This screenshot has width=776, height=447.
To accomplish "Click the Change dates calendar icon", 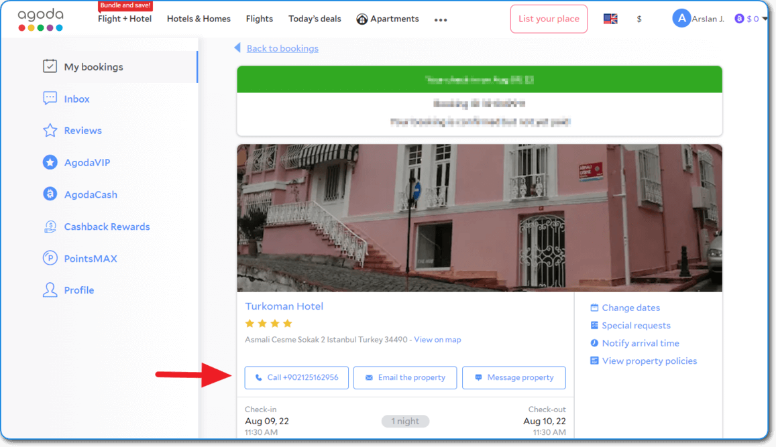I will (x=594, y=308).
